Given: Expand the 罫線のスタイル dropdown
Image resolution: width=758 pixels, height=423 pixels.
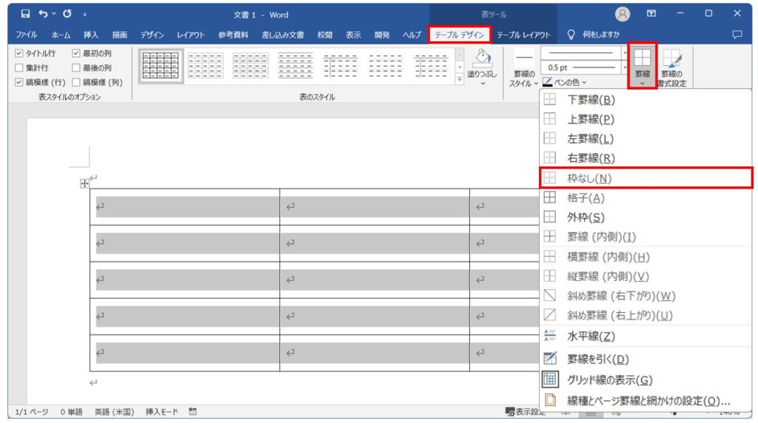Looking at the screenshot, I should tap(524, 70).
